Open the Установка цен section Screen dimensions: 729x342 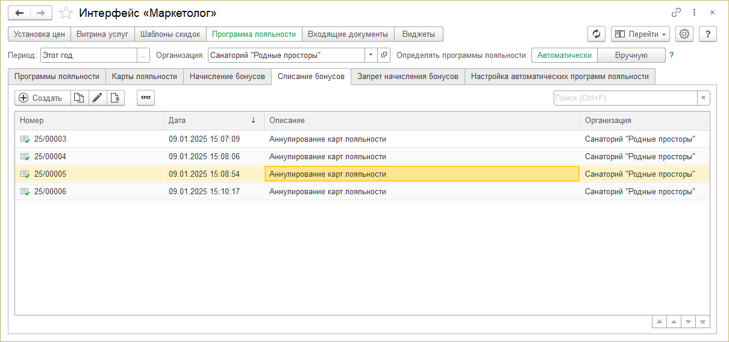(39, 34)
